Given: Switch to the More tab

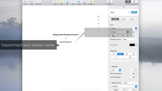Looking at the screenshot, I should pos(132,19).
